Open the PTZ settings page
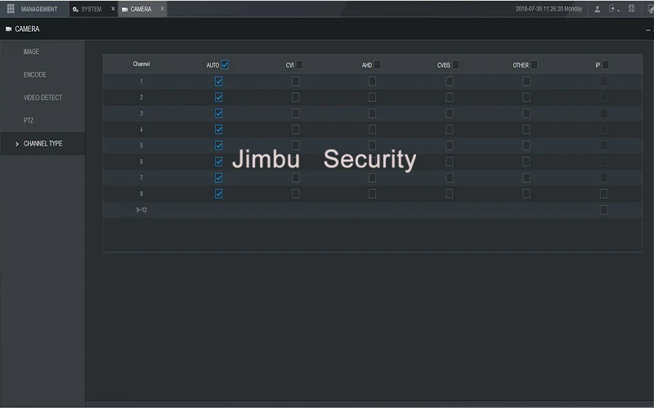Screen dimensions: 654x408 [29, 120]
